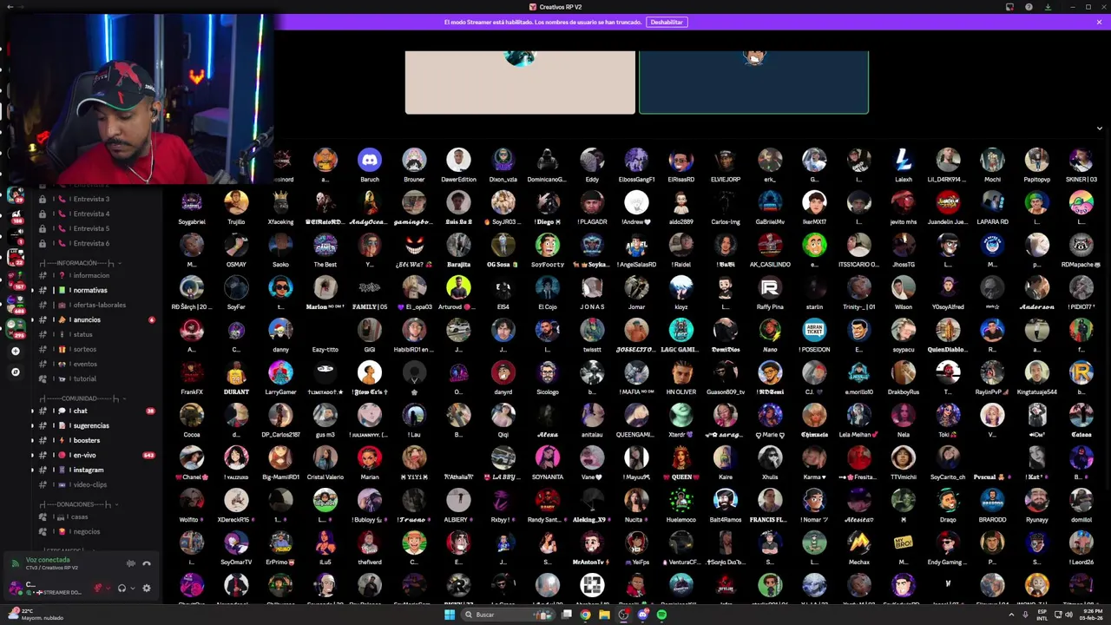Viewport: 1111px width, 625px height.
Task: Click the participant tile labeled Raffy Pina
Action: point(770,293)
